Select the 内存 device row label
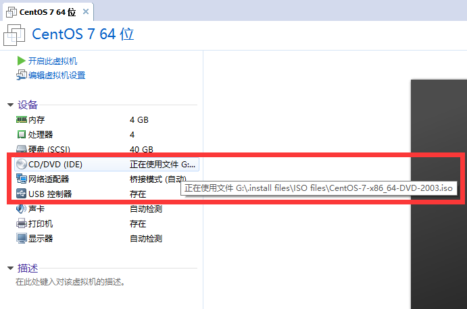Screen dimensions: 467x309 (36, 119)
